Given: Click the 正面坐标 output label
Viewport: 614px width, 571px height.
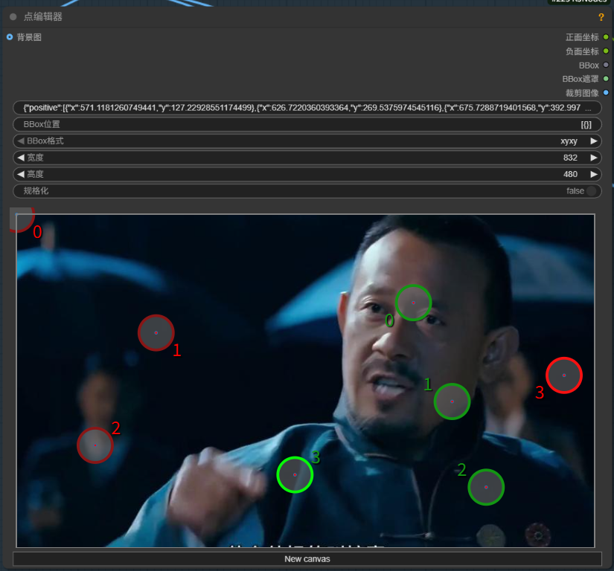Looking at the screenshot, I should coord(582,37).
